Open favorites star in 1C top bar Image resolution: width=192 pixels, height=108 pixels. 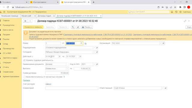[x=180, y=12]
